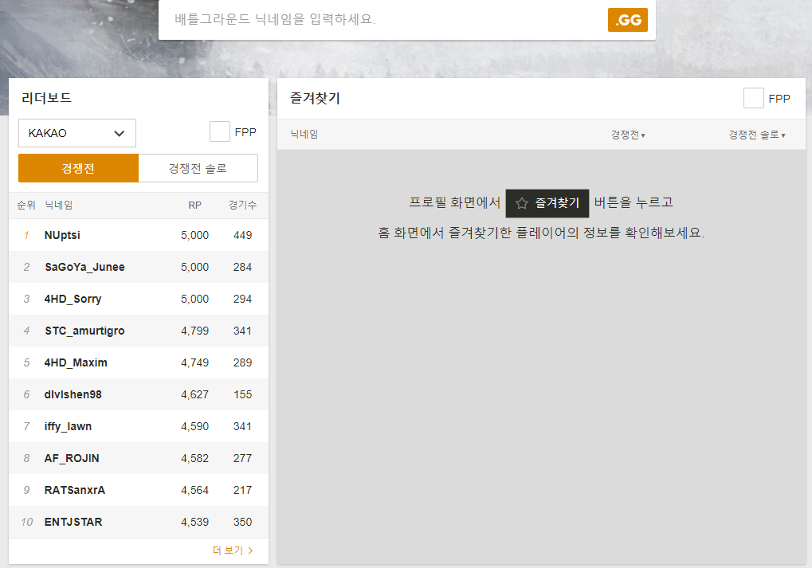
Task: Click the 순위 column header
Action: 25,205
